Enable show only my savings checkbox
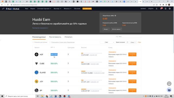 (50, 42)
